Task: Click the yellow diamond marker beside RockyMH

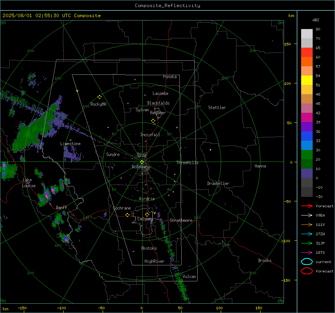Action: (x=99, y=97)
